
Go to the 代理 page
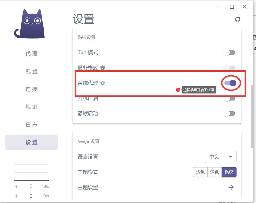(x=32, y=54)
